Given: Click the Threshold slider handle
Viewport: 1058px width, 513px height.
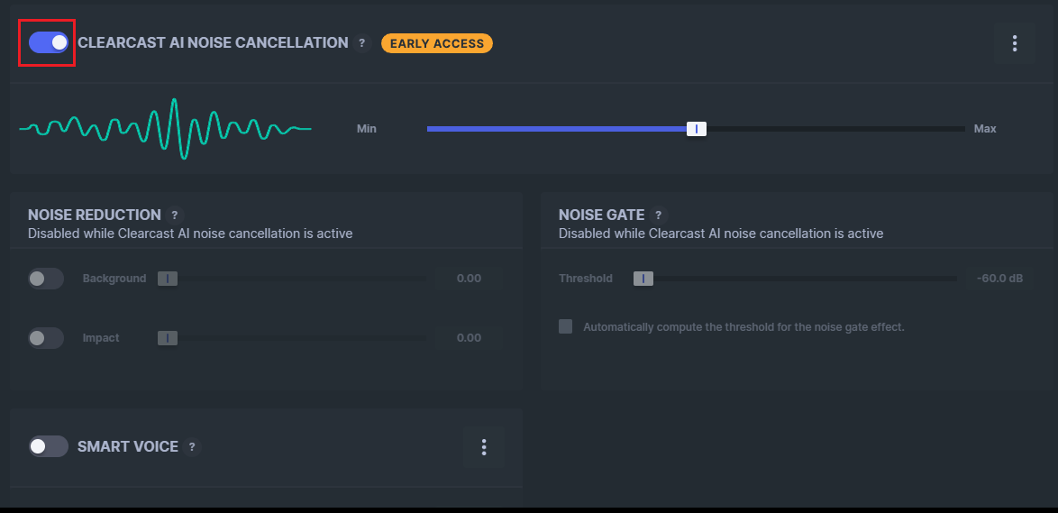Looking at the screenshot, I should [x=643, y=278].
